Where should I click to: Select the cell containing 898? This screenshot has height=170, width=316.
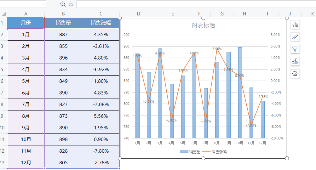click(x=63, y=139)
